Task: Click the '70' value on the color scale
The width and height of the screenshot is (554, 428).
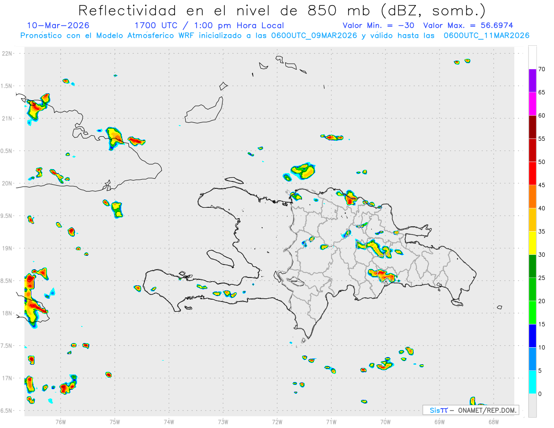Action: pyautogui.click(x=542, y=69)
